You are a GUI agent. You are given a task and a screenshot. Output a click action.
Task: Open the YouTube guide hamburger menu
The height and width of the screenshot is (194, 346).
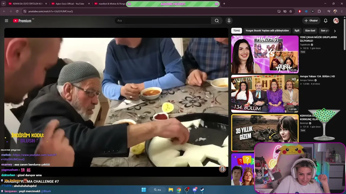(6, 21)
